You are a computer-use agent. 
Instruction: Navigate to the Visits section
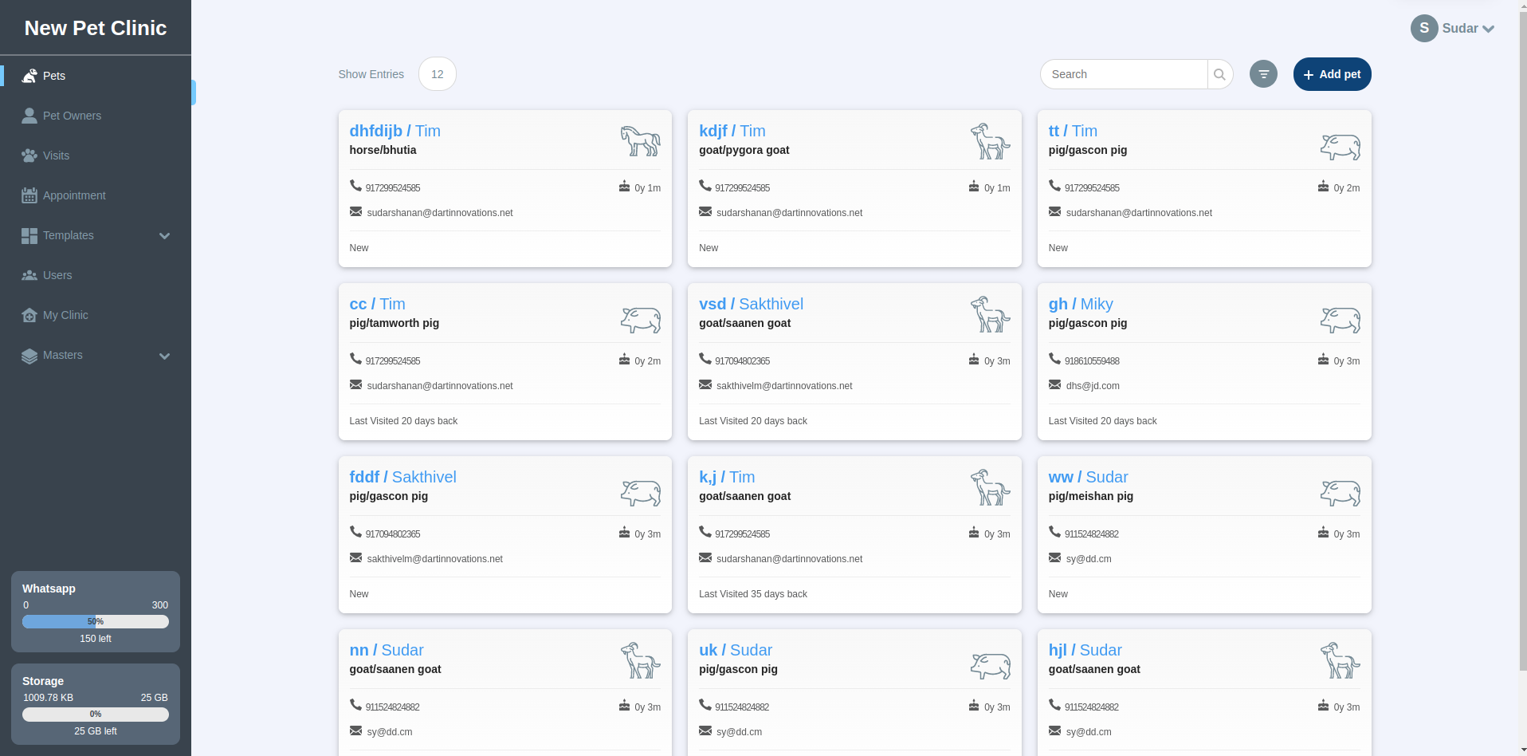point(56,156)
